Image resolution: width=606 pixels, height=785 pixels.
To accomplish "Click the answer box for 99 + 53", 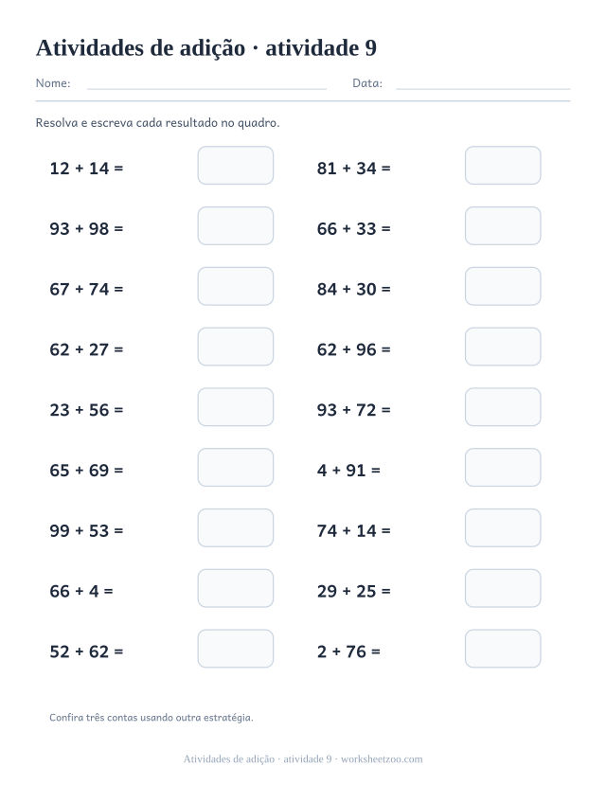I will coord(235,527).
